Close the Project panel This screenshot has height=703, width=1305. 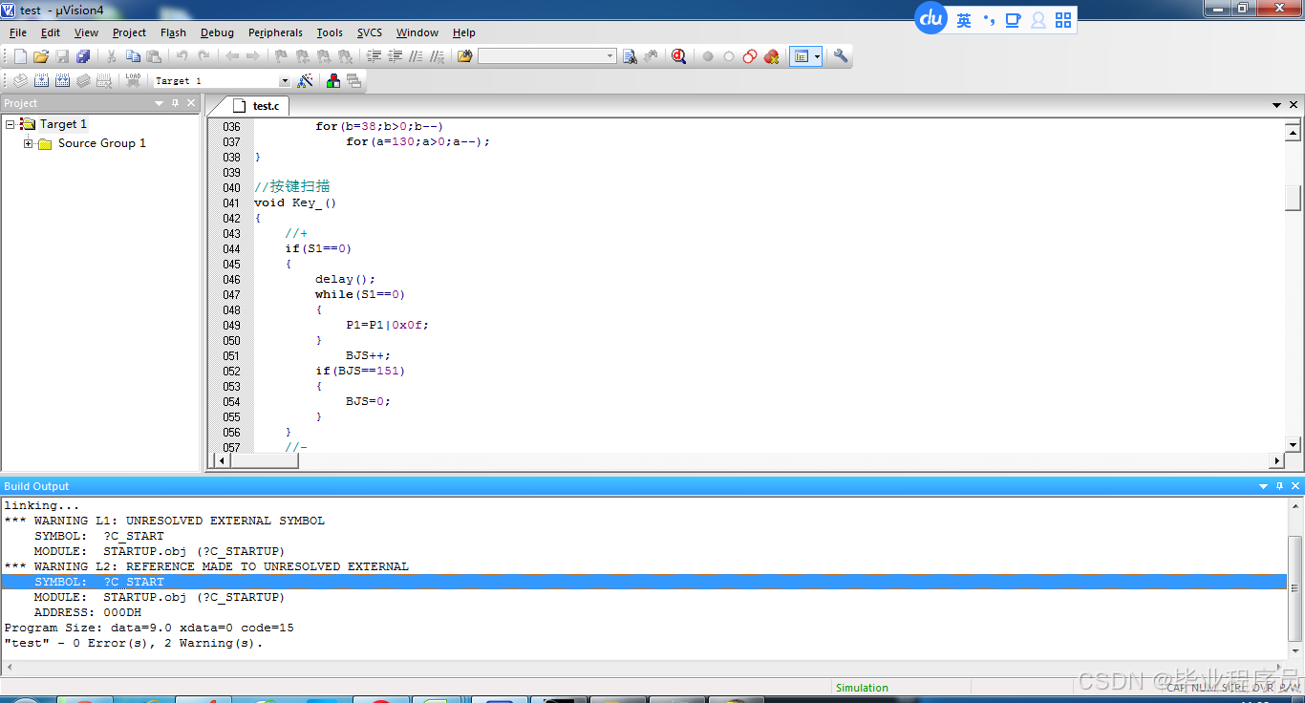tap(191, 103)
